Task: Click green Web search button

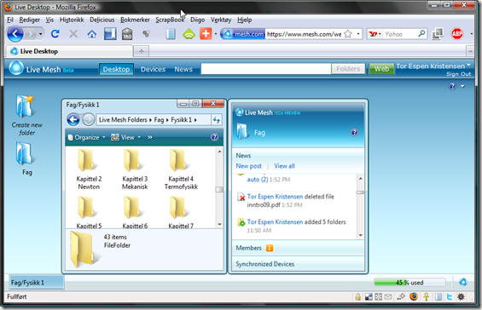Action: click(x=381, y=69)
